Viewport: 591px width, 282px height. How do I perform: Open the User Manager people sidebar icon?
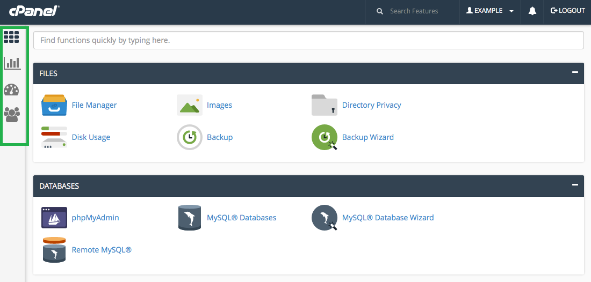pos(11,114)
